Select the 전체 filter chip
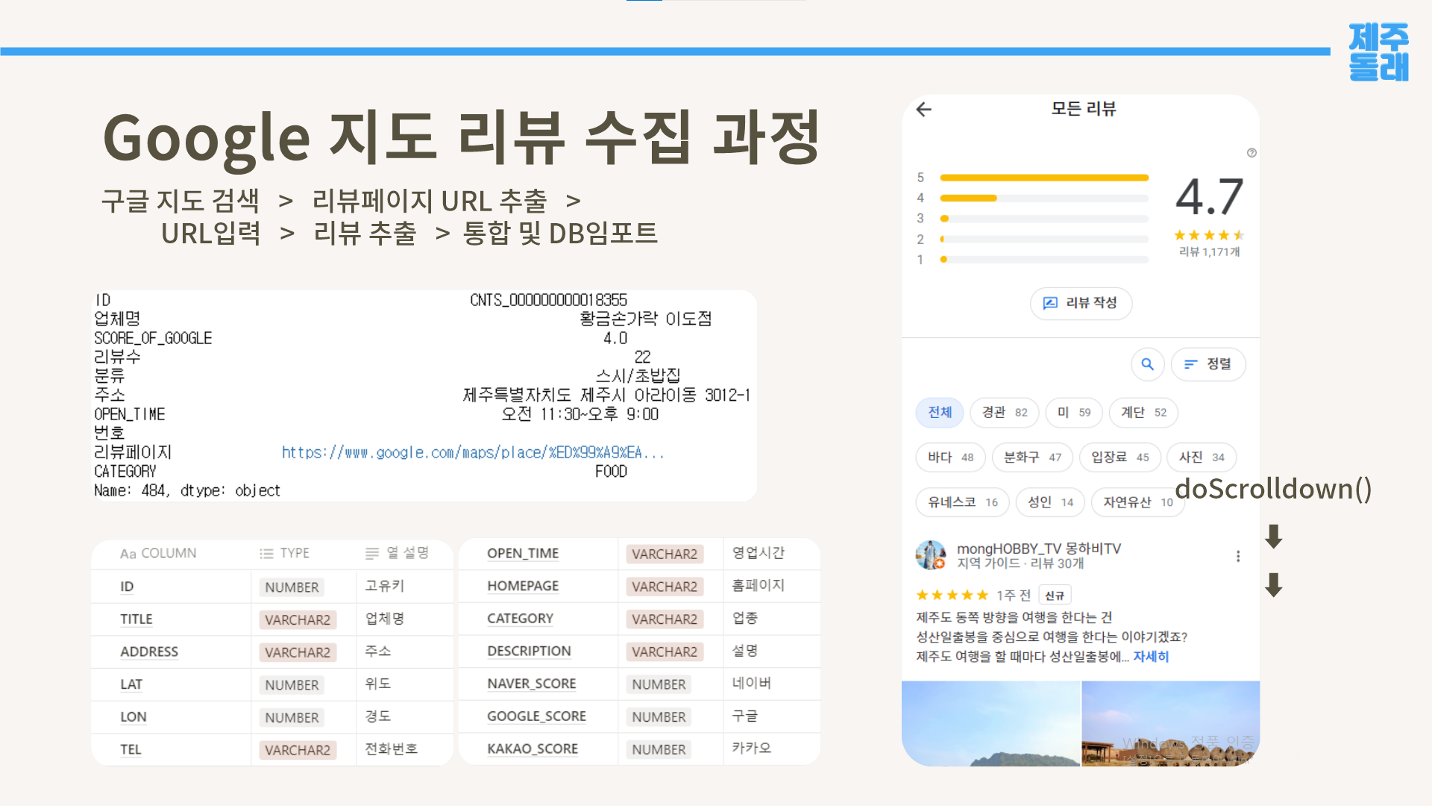This screenshot has height=806, width=1432. 940,413
